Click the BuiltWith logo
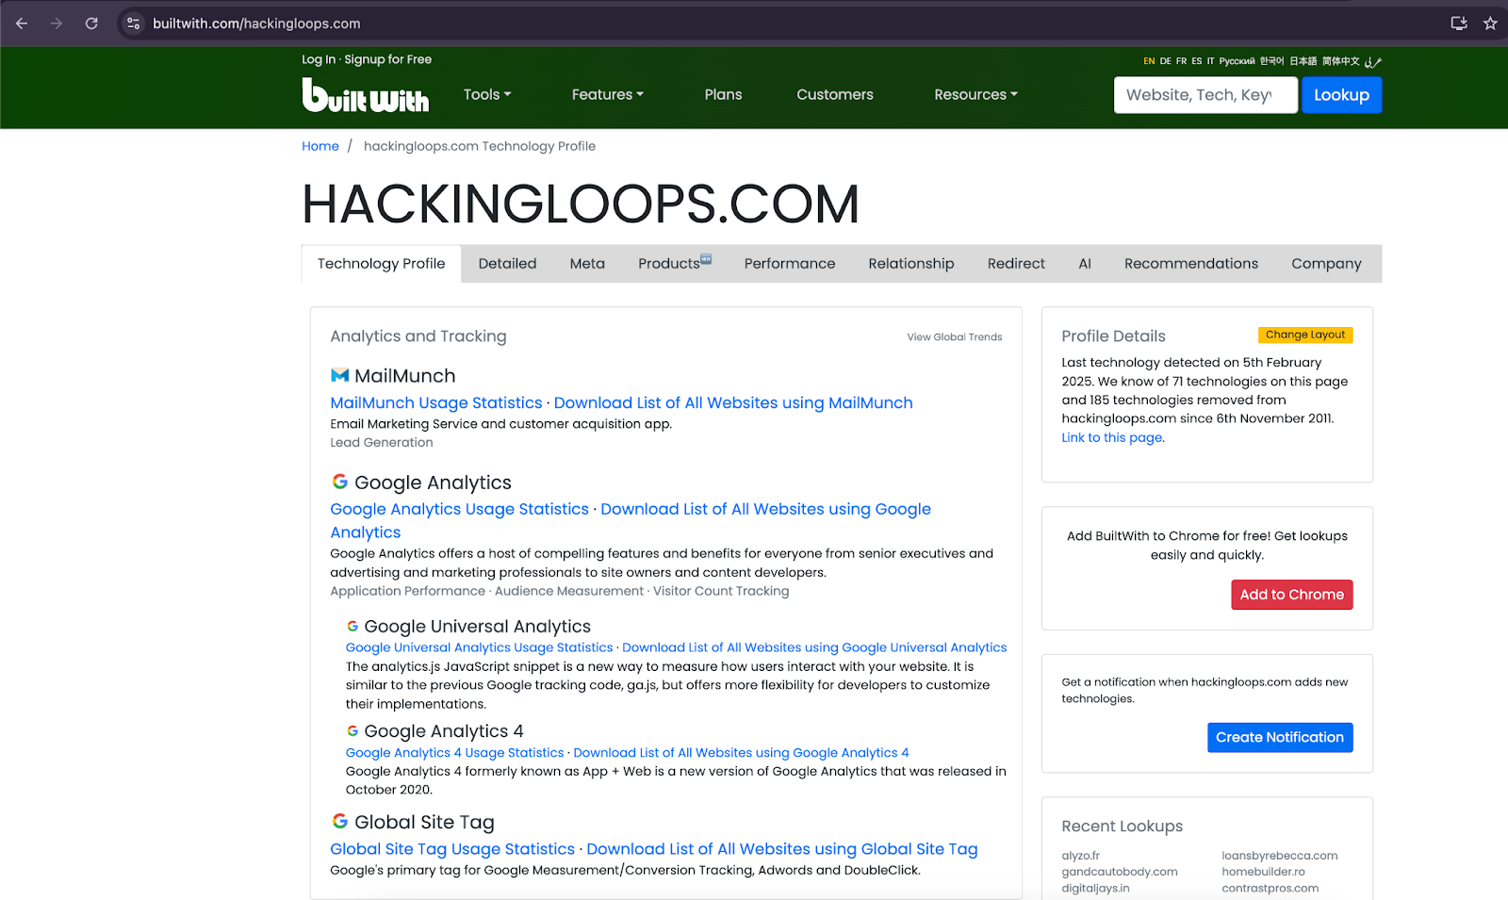1508x900 pixels. point(366,94)
